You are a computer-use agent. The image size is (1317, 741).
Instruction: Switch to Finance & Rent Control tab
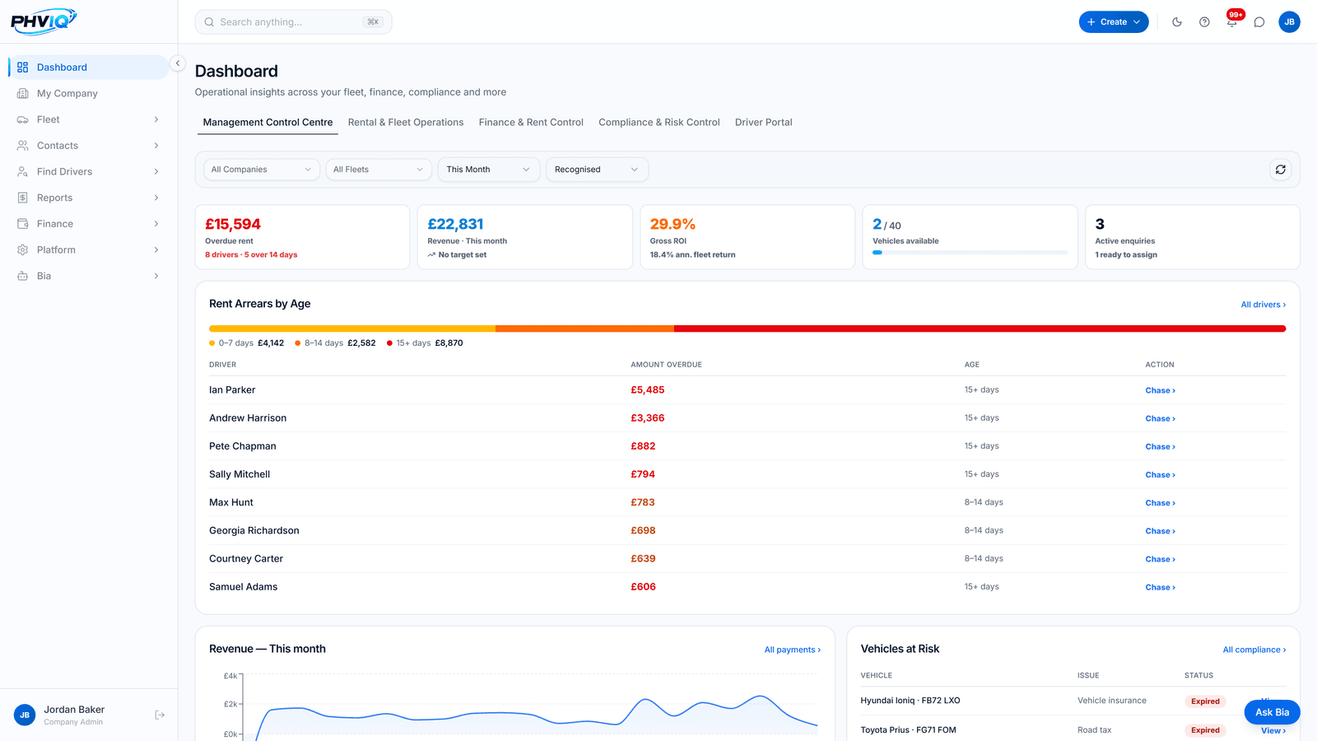[531, 123]
